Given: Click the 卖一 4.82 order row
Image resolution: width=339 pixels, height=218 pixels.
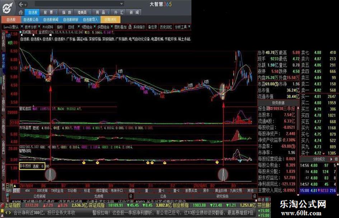Looking at the screenshot, I should click(x=319, y=90).
